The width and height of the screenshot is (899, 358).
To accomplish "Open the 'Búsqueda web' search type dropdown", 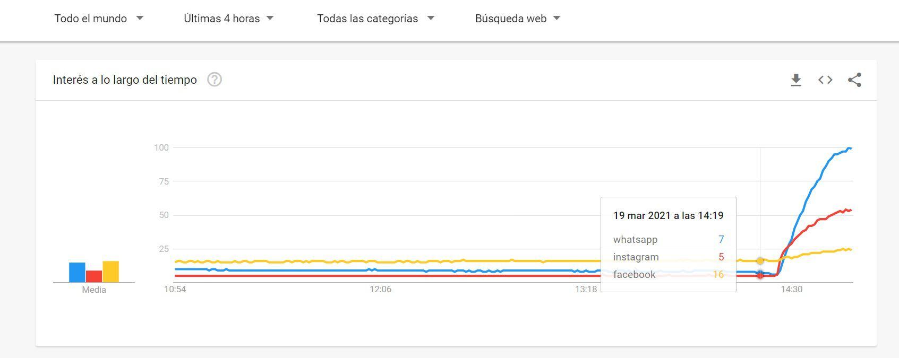I will pyautogui.click(x=517, y=19).
